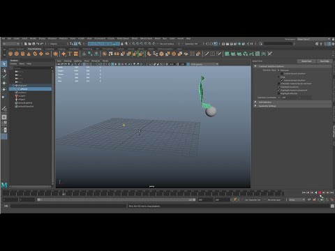This screenshot has width=335, height=251.
Task: Toggle Highlight nearest component checkbox
Action: point(278,90)
